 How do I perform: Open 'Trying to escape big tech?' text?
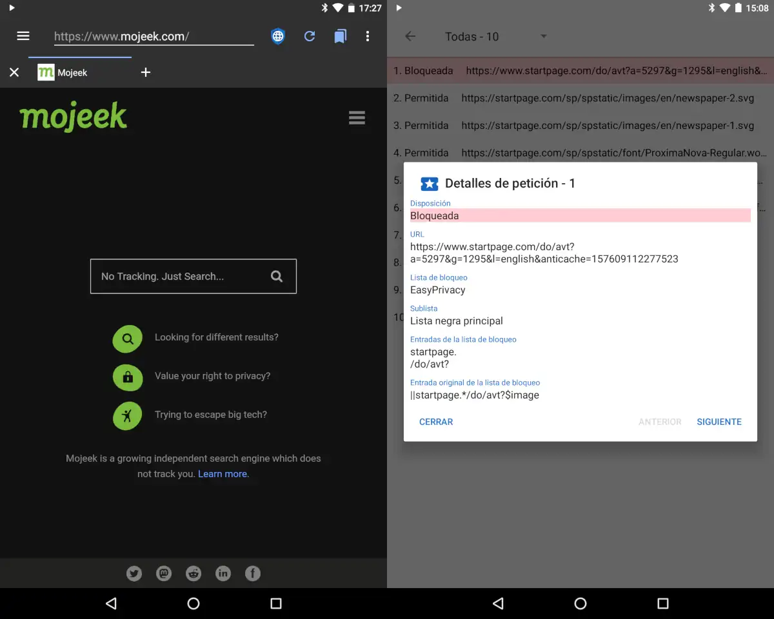coord(211,415)
